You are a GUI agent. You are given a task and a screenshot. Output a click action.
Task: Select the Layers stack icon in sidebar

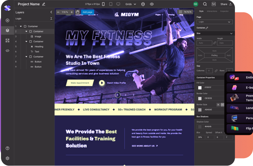coord(8,30)
